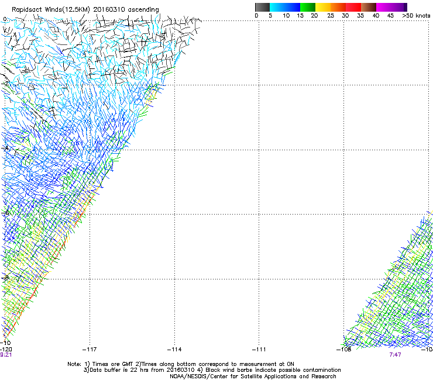Screen dimensions: 433x380
Task: Click the purple time stamp 7:47
Action: pyautogui.click(x=395, y=355)
